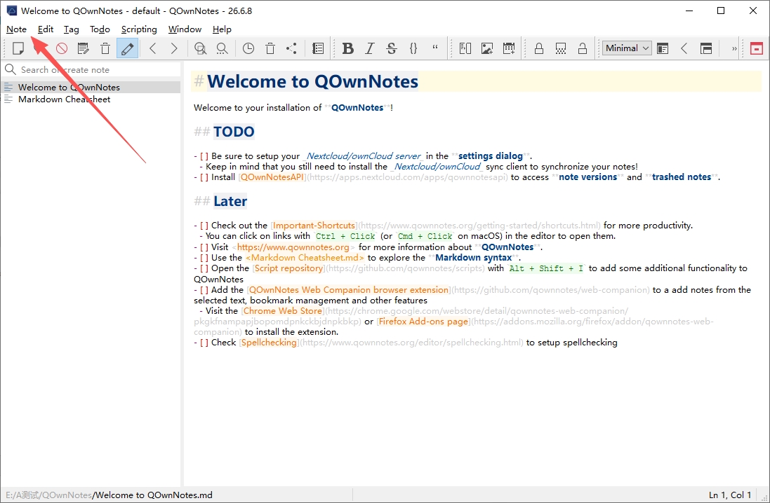Click QOwnNotes Web Companion browser extension link
This screenshot has height=503, width=770.
[x=349, y=290]
